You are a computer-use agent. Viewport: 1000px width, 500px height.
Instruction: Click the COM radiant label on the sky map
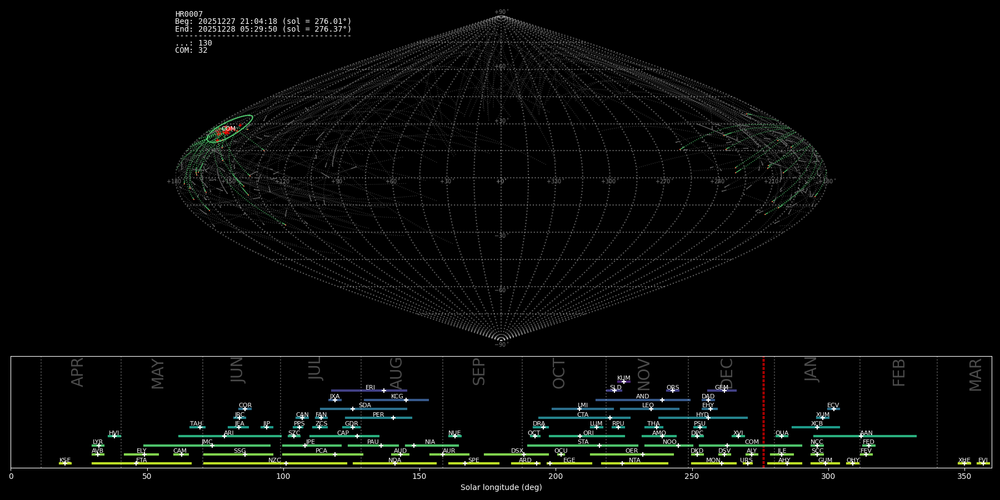pyautogui.click(x=228, y=129)
